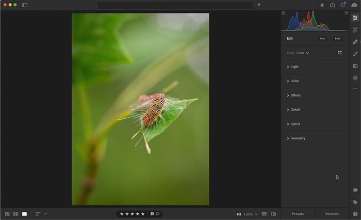Set rating to one star
The height and width of the screenshot is (220, 361).
pyautogui.click(x=122, y=214)
